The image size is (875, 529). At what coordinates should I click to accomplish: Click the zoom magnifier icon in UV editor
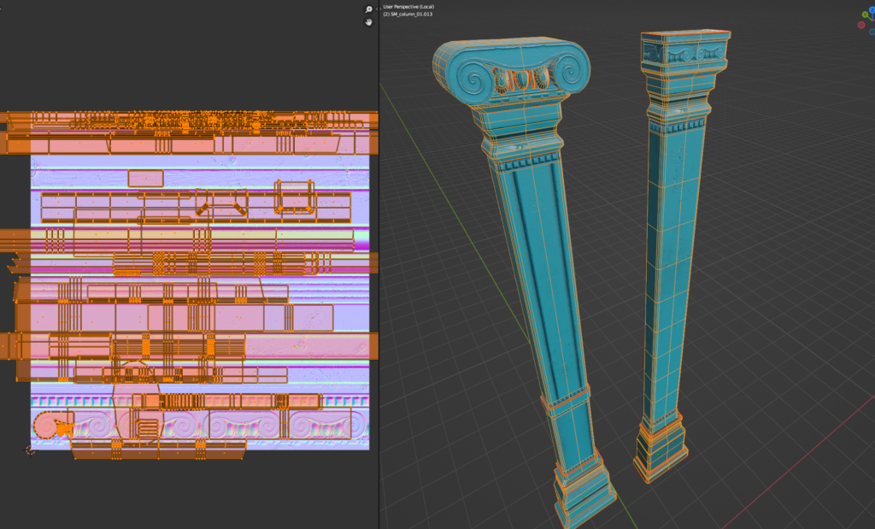369,9
